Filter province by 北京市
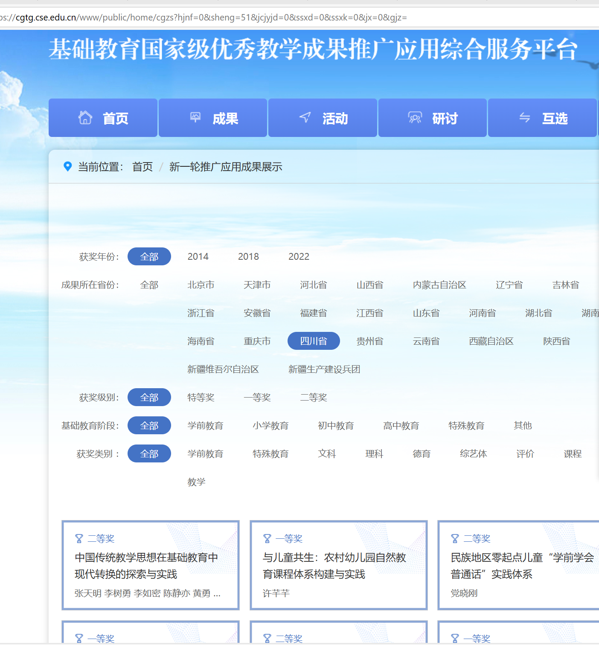Image resolution: width=599 pixels, height=645 pixels. (x=201, y=285)
